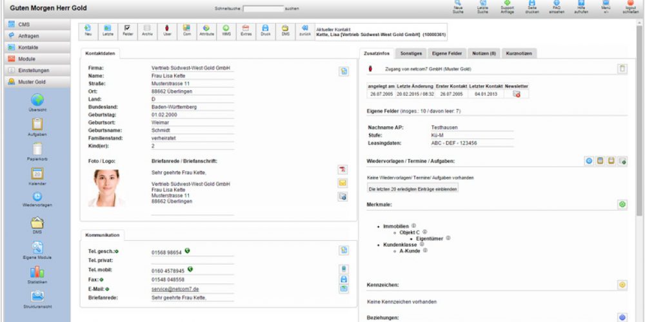Toggle the Newsletter subscription status icon

[x=516, y=94]
